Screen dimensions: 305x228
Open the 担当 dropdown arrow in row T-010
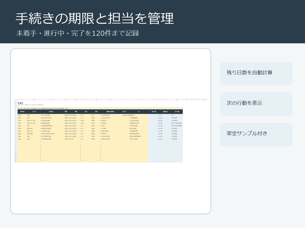point(80,139)
